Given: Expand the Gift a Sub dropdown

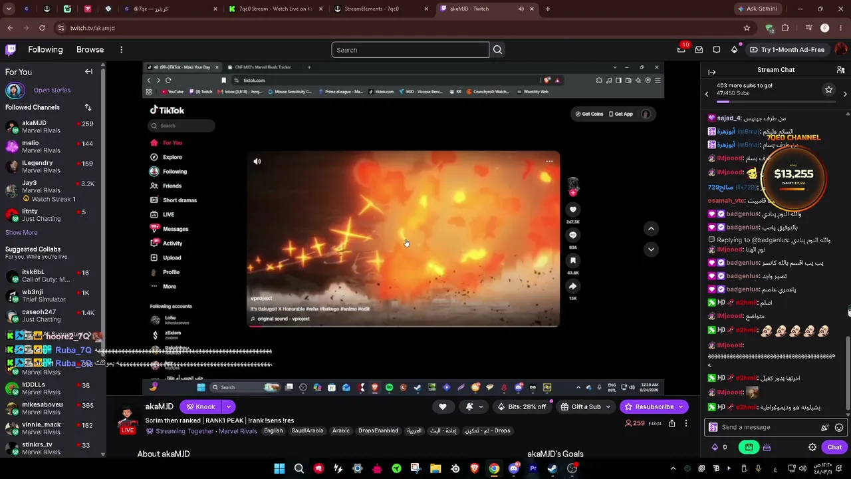Looking at the screenshot, I should click(608, 406).
